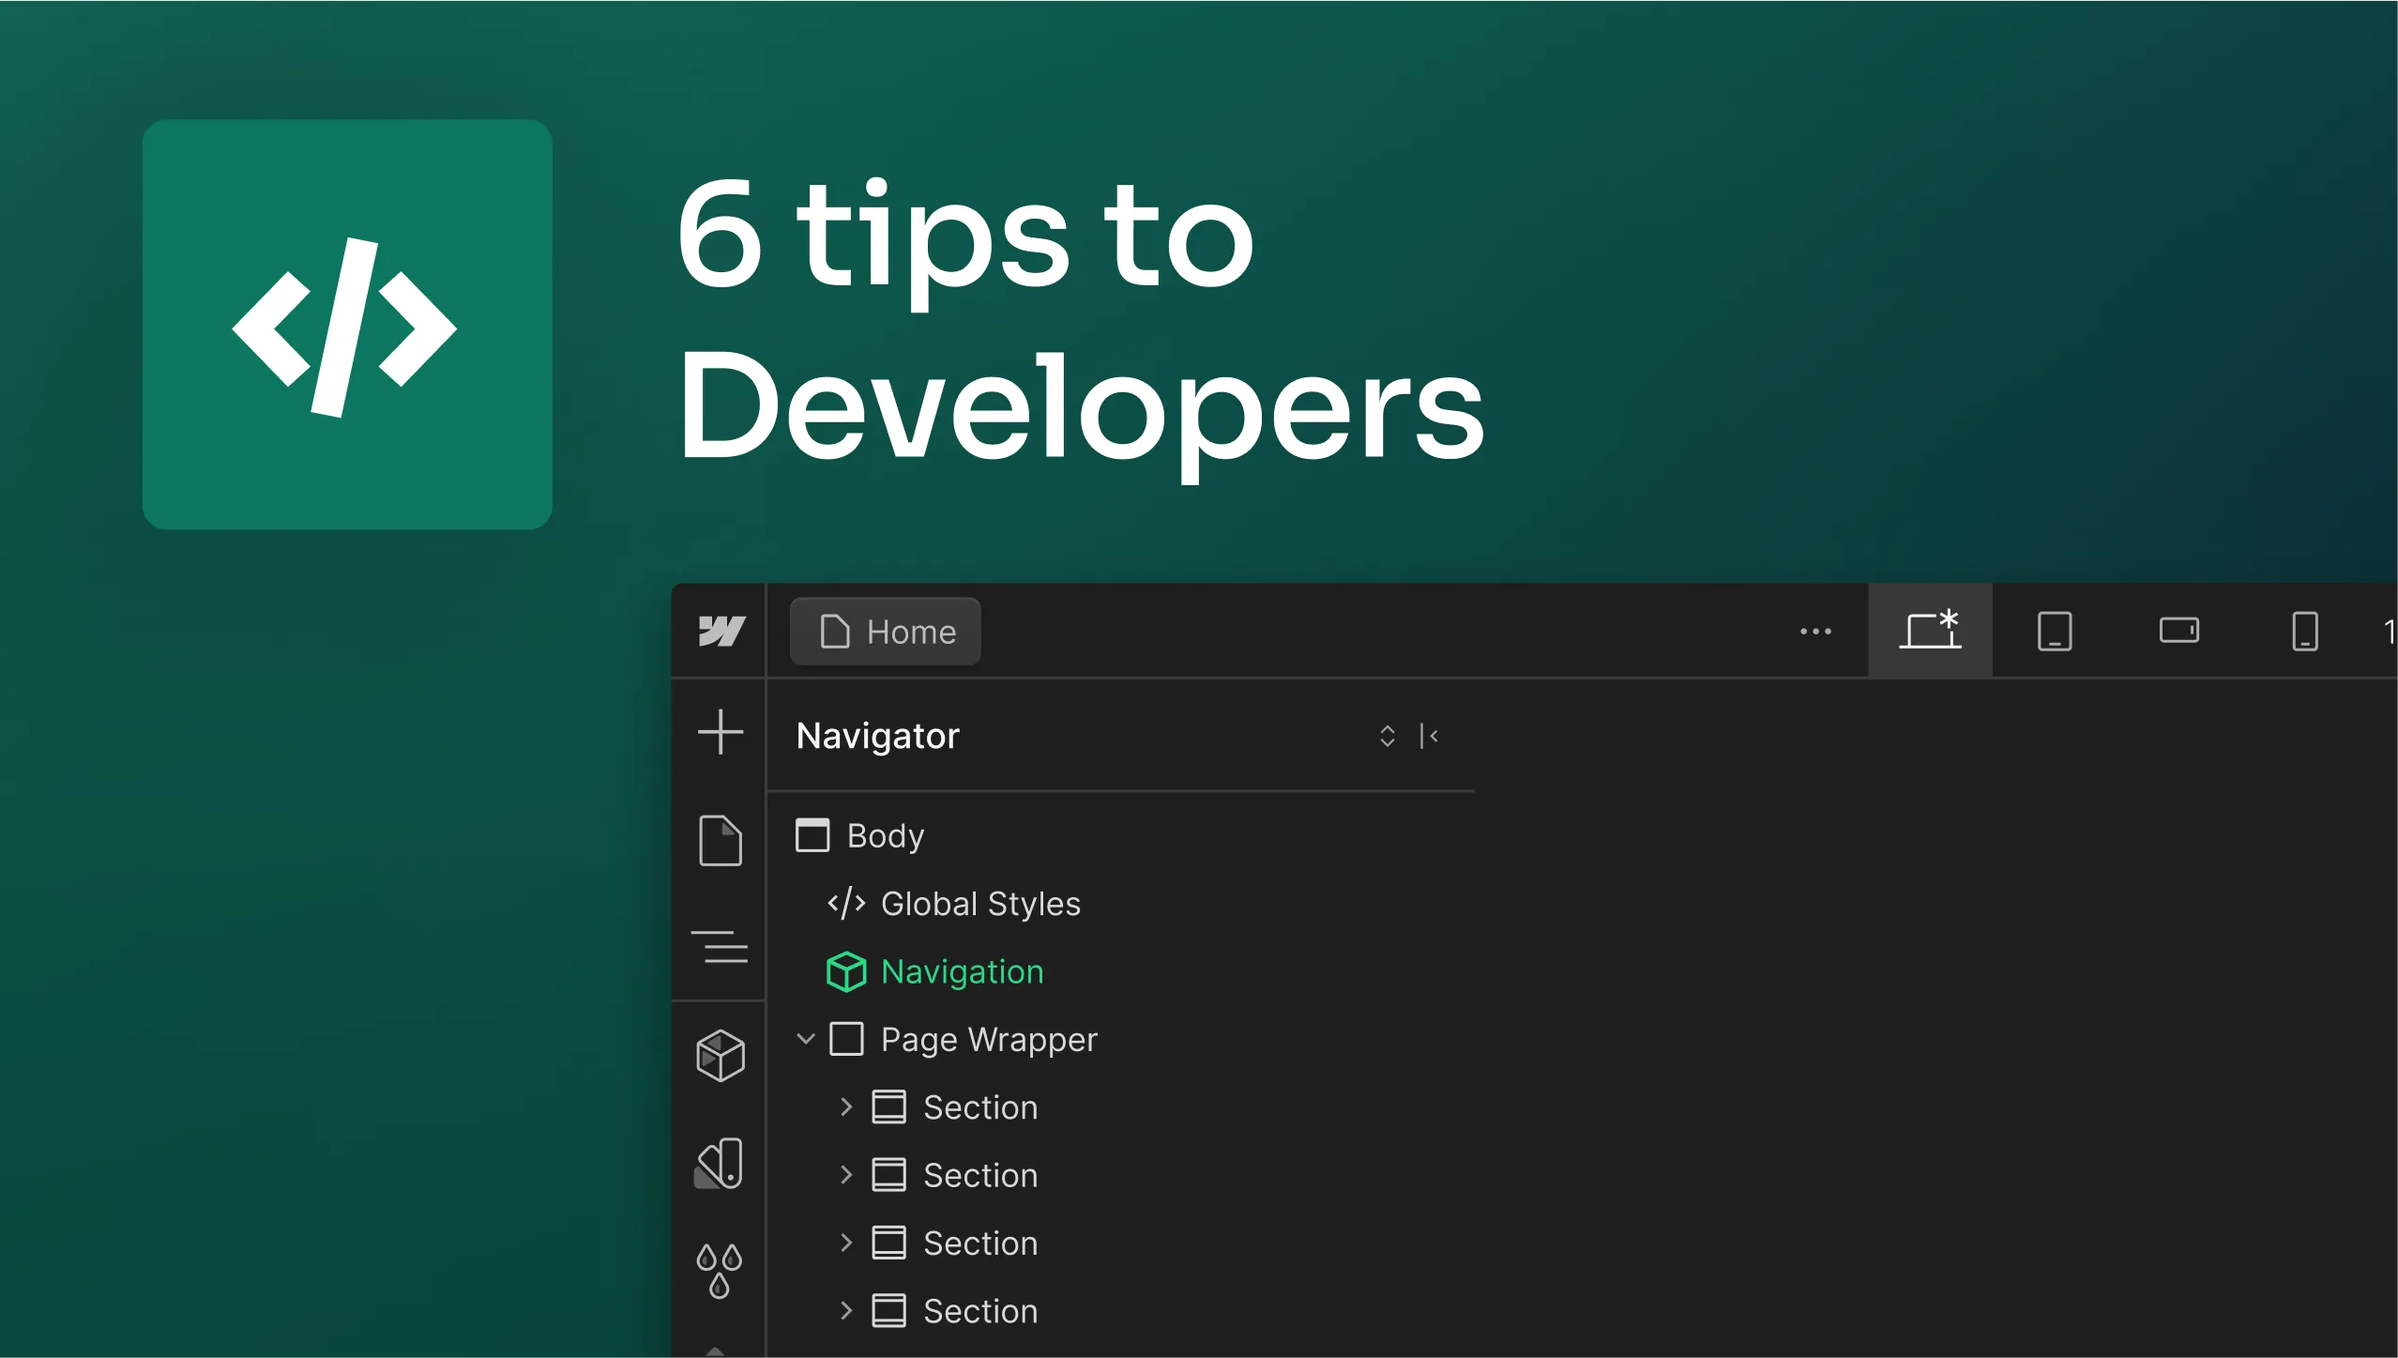Open the three-dots more options menu
Screen dimensions: 2398x1358
click(x=1815, y=632)
